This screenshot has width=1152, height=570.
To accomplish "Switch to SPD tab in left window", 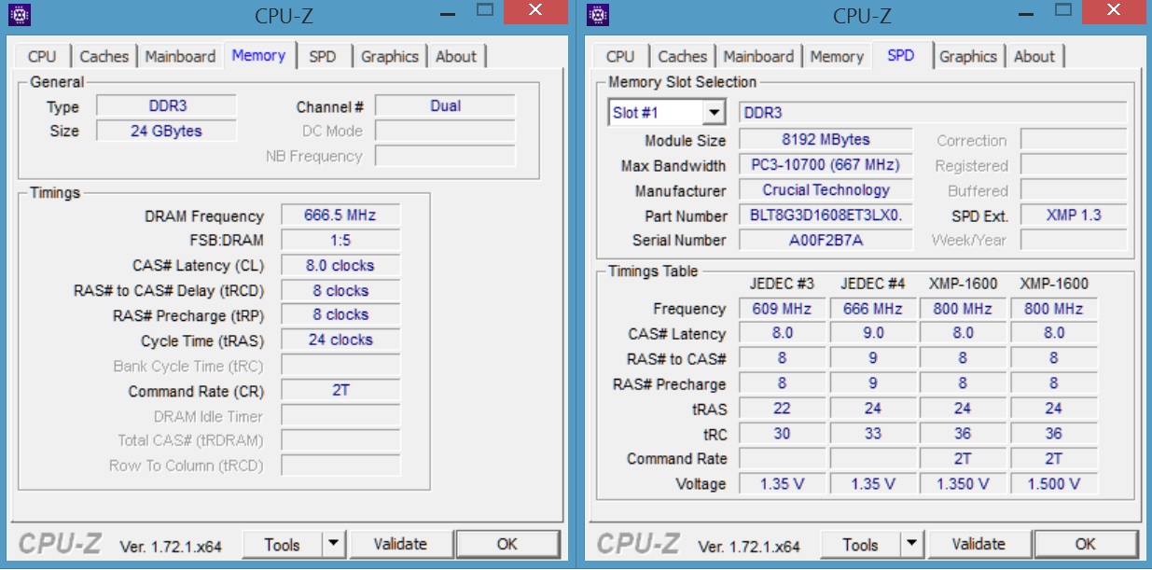I will (322, 56).
